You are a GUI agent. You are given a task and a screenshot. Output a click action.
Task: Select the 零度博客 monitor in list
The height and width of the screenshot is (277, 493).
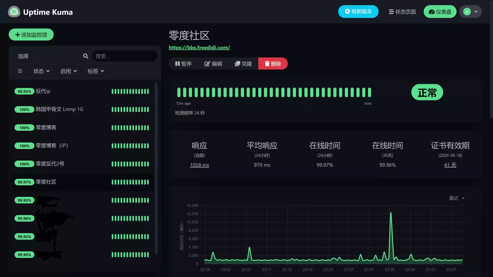(x=46, y=127)
